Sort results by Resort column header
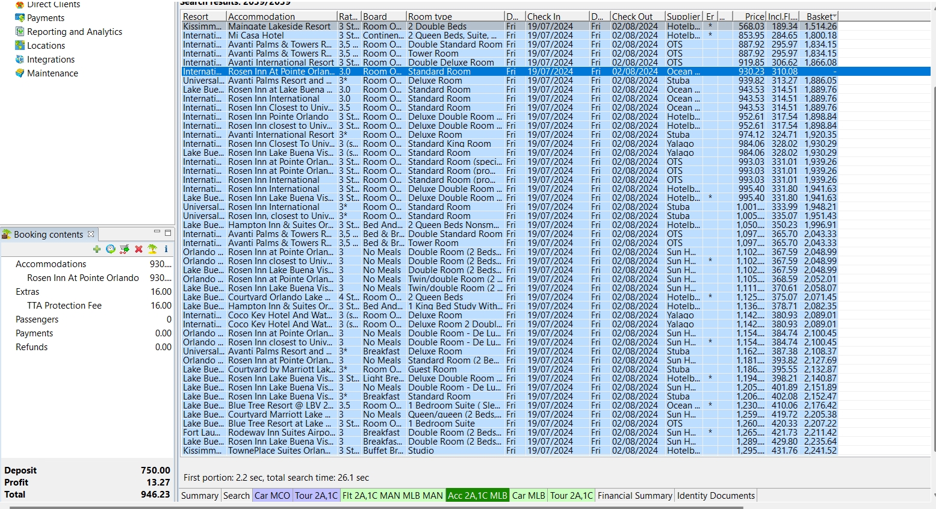 (203, 16)
